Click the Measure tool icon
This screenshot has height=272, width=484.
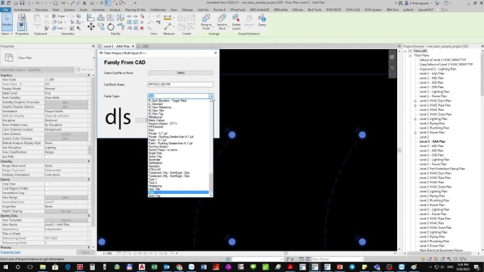[167, 27]
